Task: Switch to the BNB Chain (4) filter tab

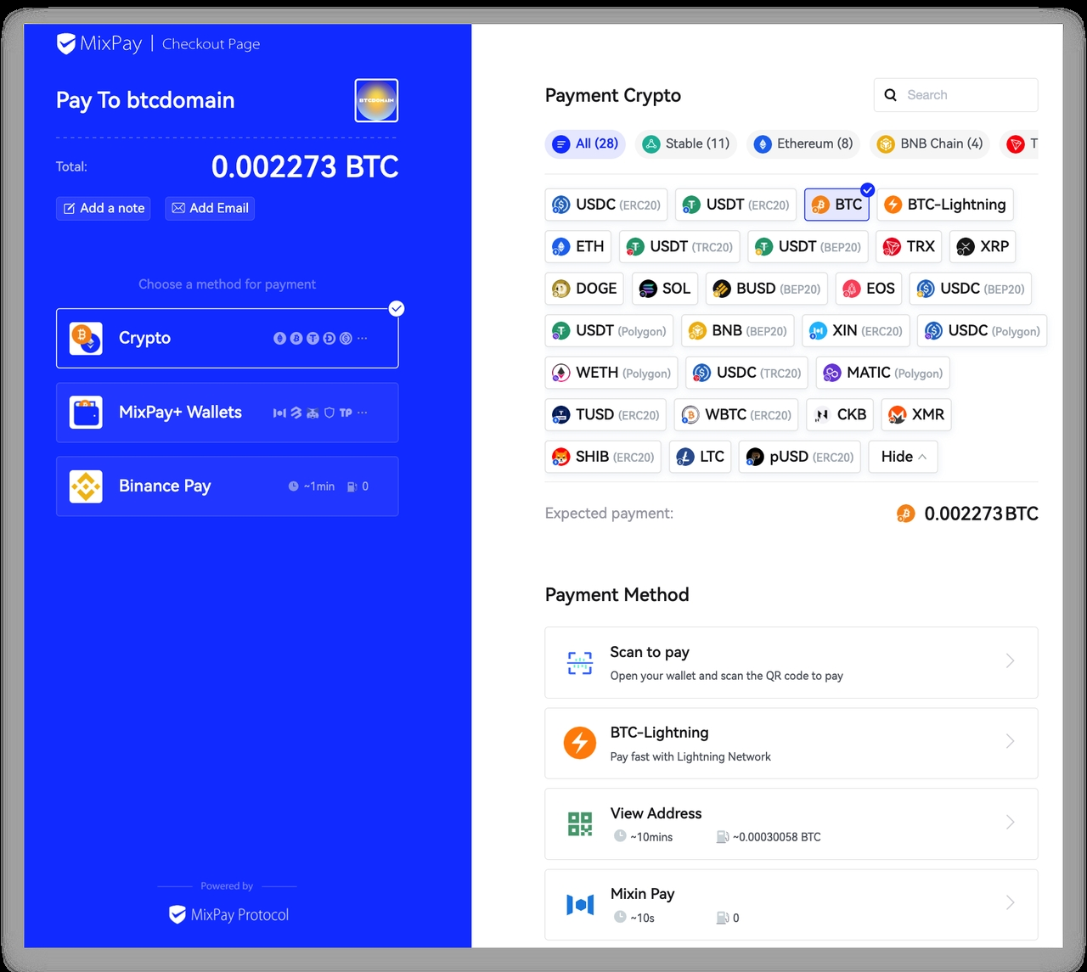Action: (930, 143)
